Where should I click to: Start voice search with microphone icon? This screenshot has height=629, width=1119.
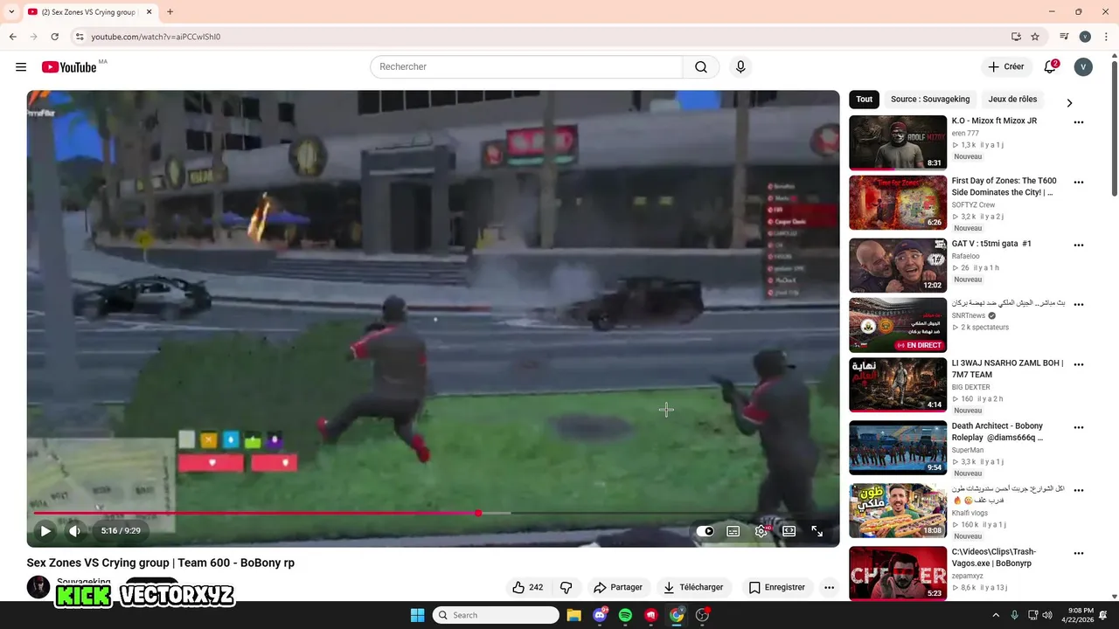[x=740, y=67]
